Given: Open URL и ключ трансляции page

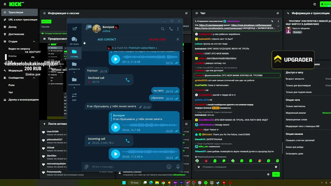Looking at the screenshot, I should (x=20, y=20).
